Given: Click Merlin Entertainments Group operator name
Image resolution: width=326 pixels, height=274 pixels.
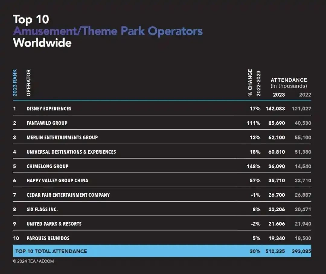Looking at the screenshot, I should point(62,138).
